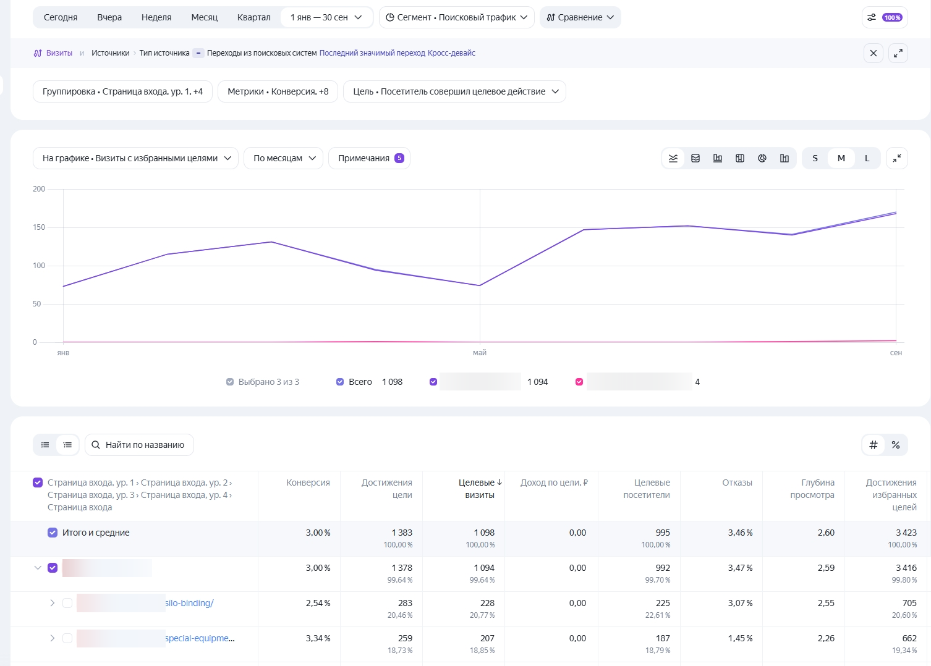
Task: Close the segment filter bar with X
Action: (874, 53)
